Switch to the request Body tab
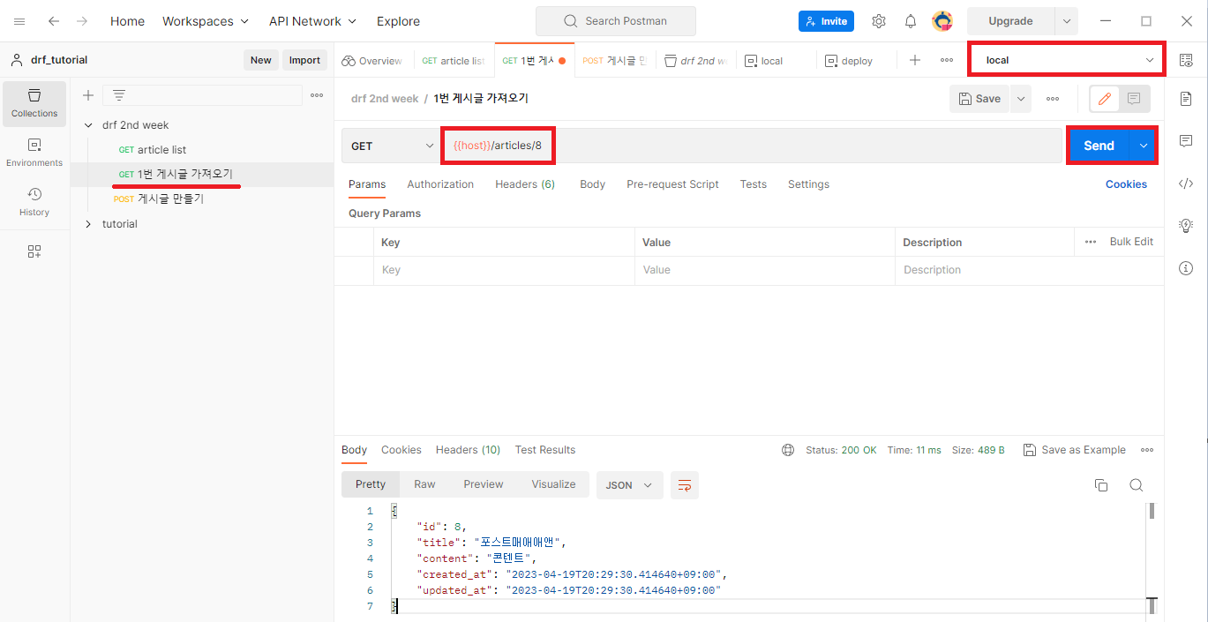 point(592,184)
